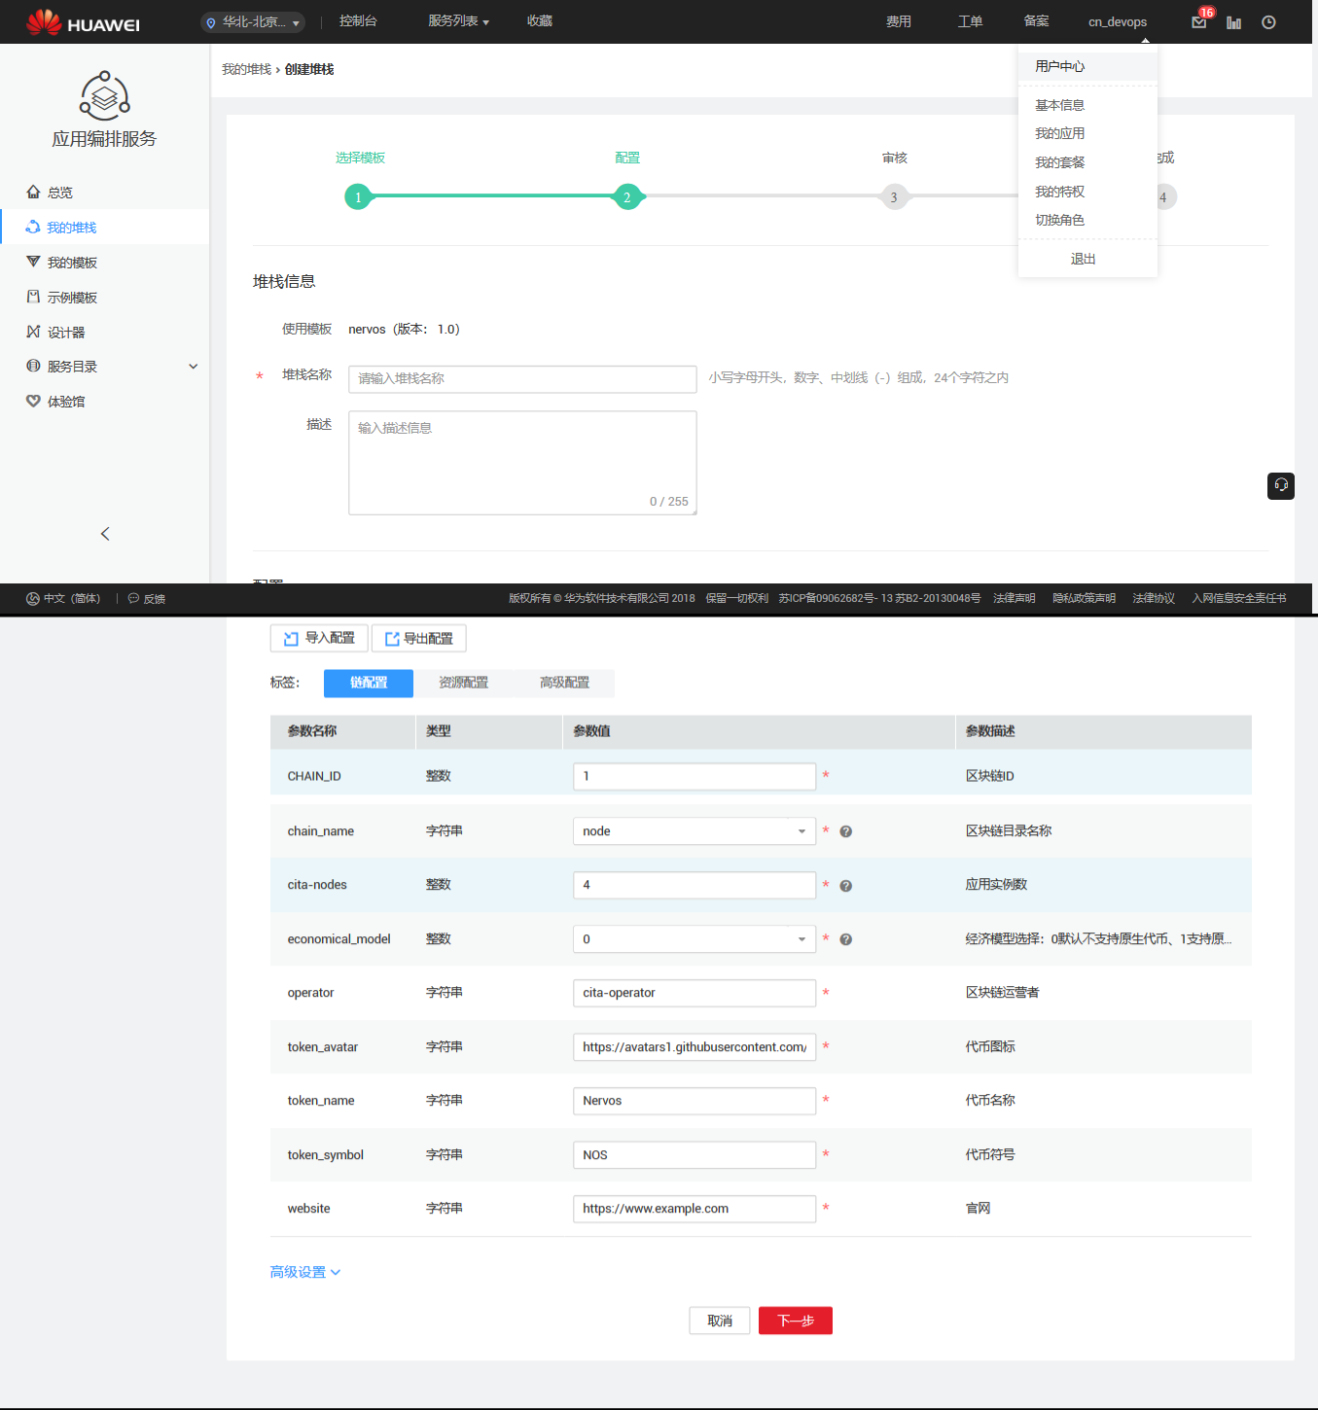Viewport: 1318px width, 1410px height.
Task: Click the 导入配置 import button
Action: pyautogui.click(x=319, y=638)
